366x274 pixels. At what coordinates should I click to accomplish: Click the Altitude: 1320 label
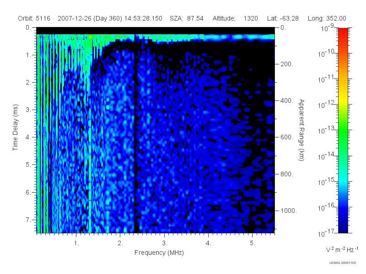tap(235, 18)
